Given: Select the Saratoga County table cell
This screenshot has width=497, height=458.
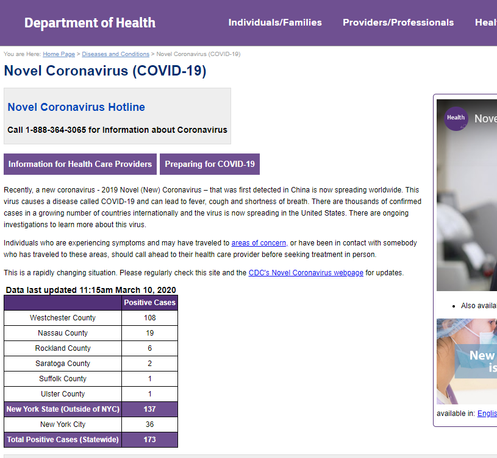Looking at the screenshot, I should pos(63,364).
